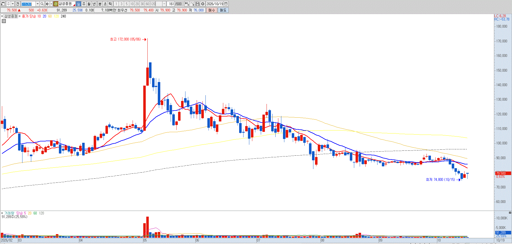Click the line drawing tool icon
This screenshot has width=512, height=244.
192,4
